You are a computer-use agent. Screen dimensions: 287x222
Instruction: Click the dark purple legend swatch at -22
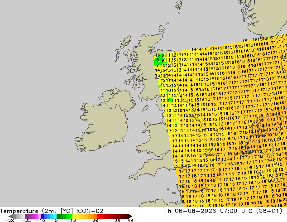27,216
